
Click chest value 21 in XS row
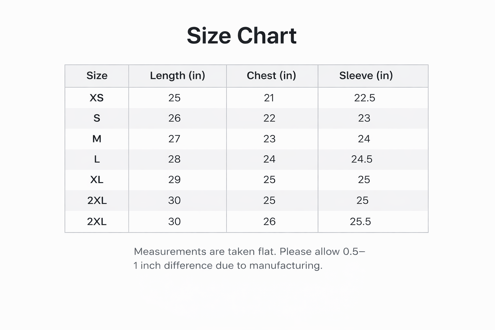pos(269,98)
